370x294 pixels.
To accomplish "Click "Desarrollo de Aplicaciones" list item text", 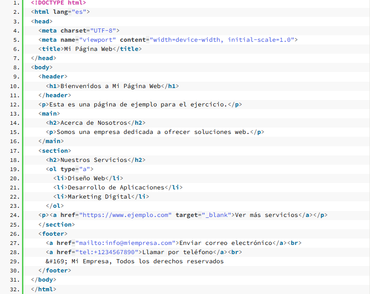I will point(116,188).
